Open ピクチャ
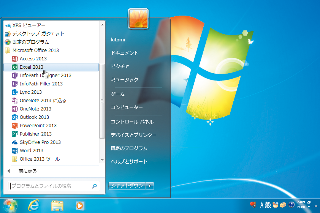Image resolution: width=320 pixels, height=213 pixels. 120,66
